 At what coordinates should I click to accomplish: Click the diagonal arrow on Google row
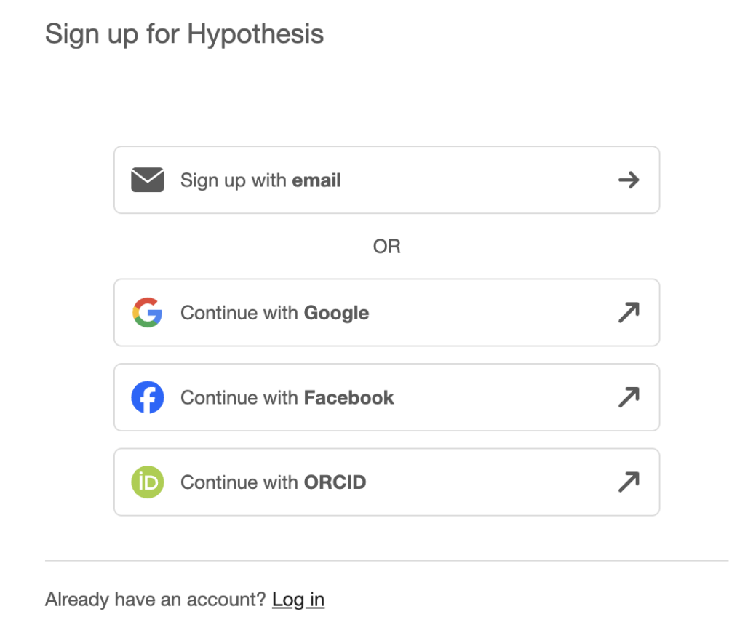click(629, 312)
